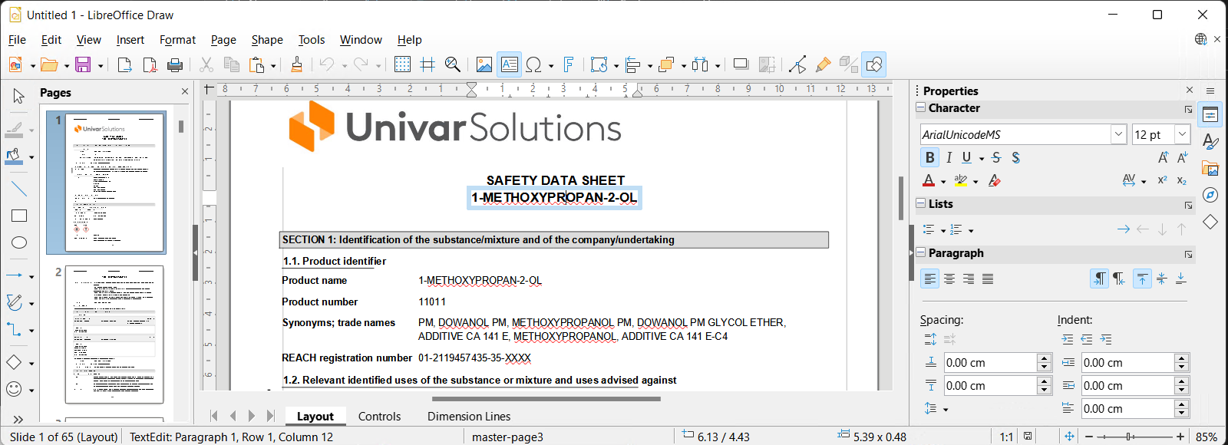Toggle Subscript in Character panel

(1181, 180)
